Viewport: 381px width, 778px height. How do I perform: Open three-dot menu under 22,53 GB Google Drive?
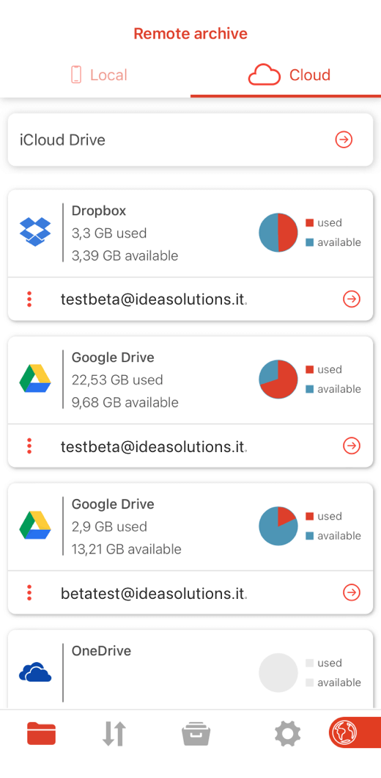tap(29, 446)
